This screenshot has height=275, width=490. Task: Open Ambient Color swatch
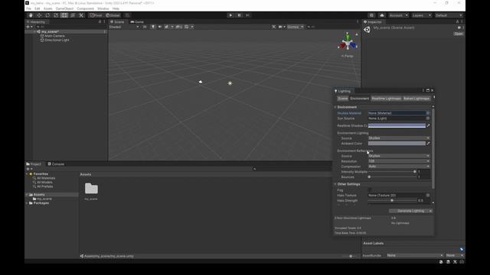click(397, 144)
